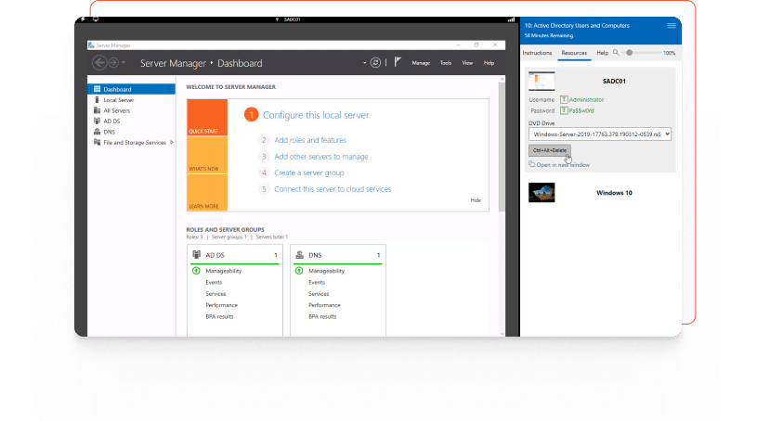Open the lab hamburger menu
The height and width of the screenshot is (421, 757).
672,26
